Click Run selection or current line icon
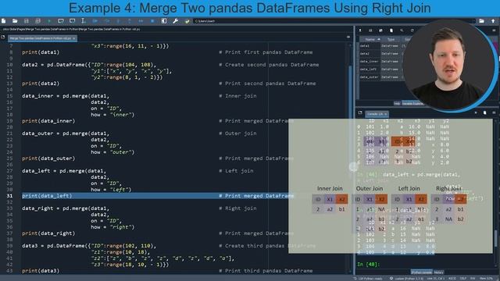The image size is (500, 281). 84,21
